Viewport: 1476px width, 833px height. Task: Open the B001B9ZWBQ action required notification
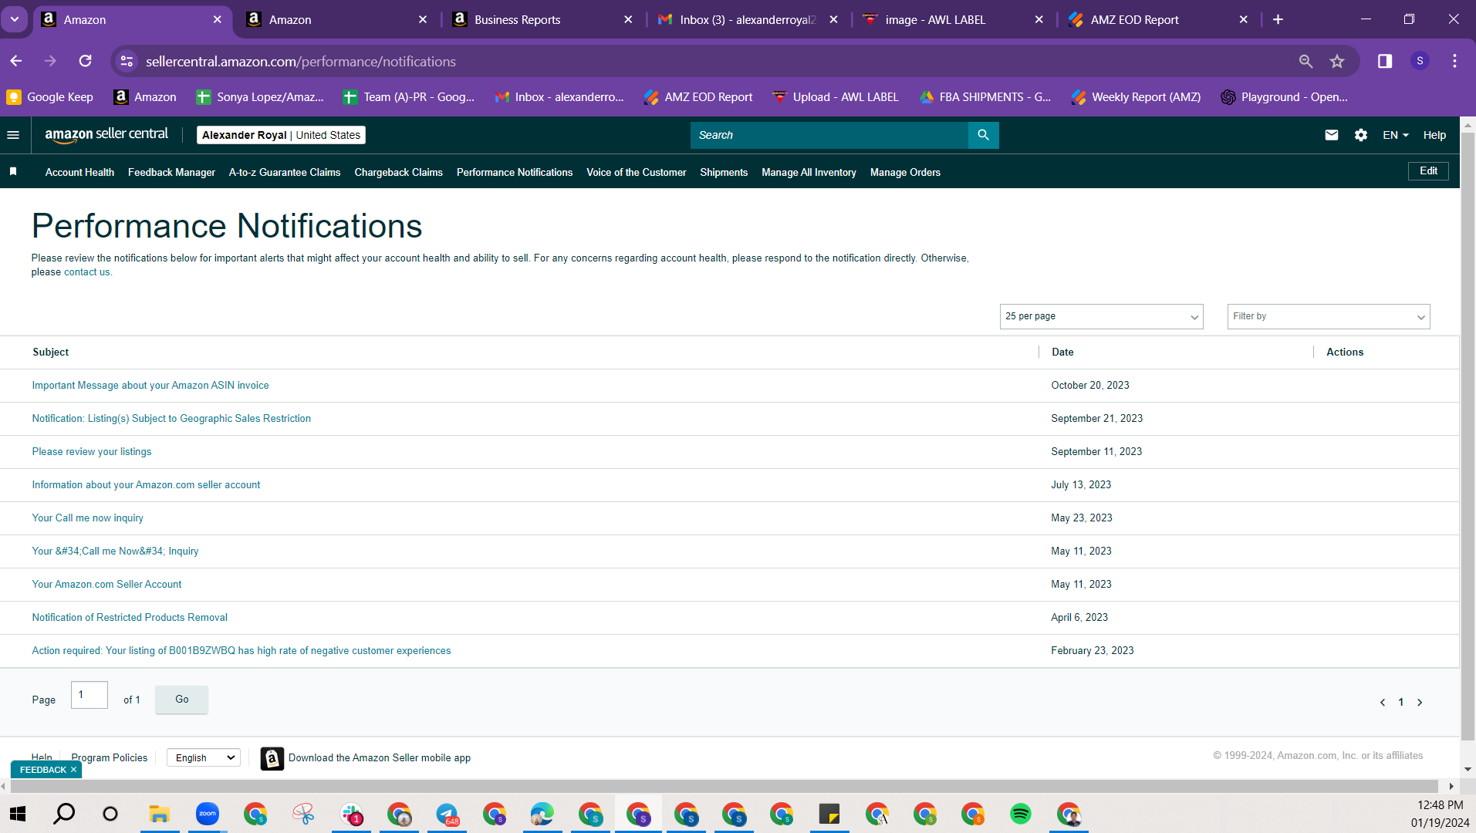(241, 651)
